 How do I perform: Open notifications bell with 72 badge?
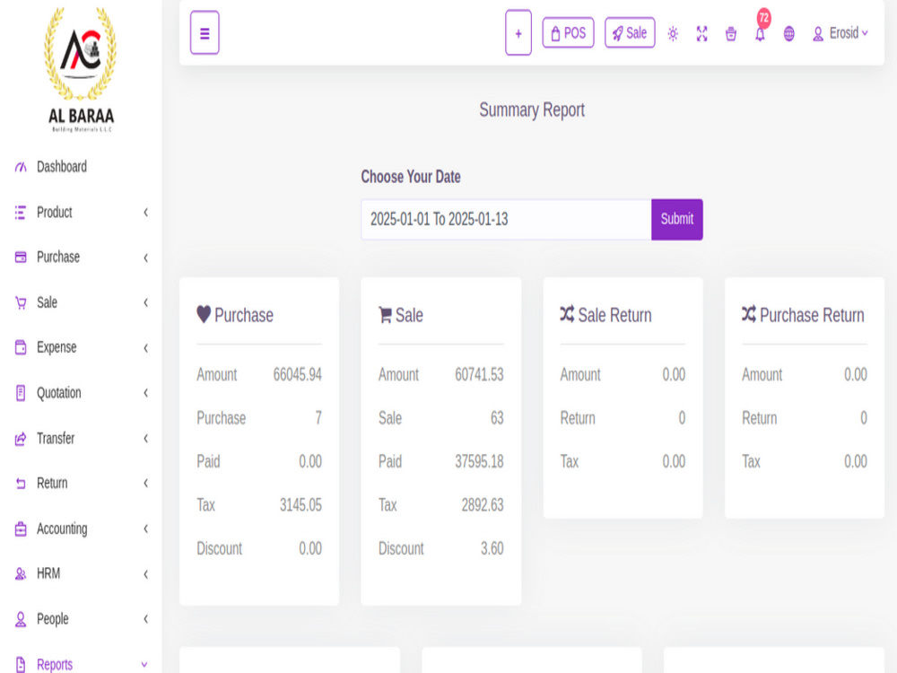pos(761,34)
